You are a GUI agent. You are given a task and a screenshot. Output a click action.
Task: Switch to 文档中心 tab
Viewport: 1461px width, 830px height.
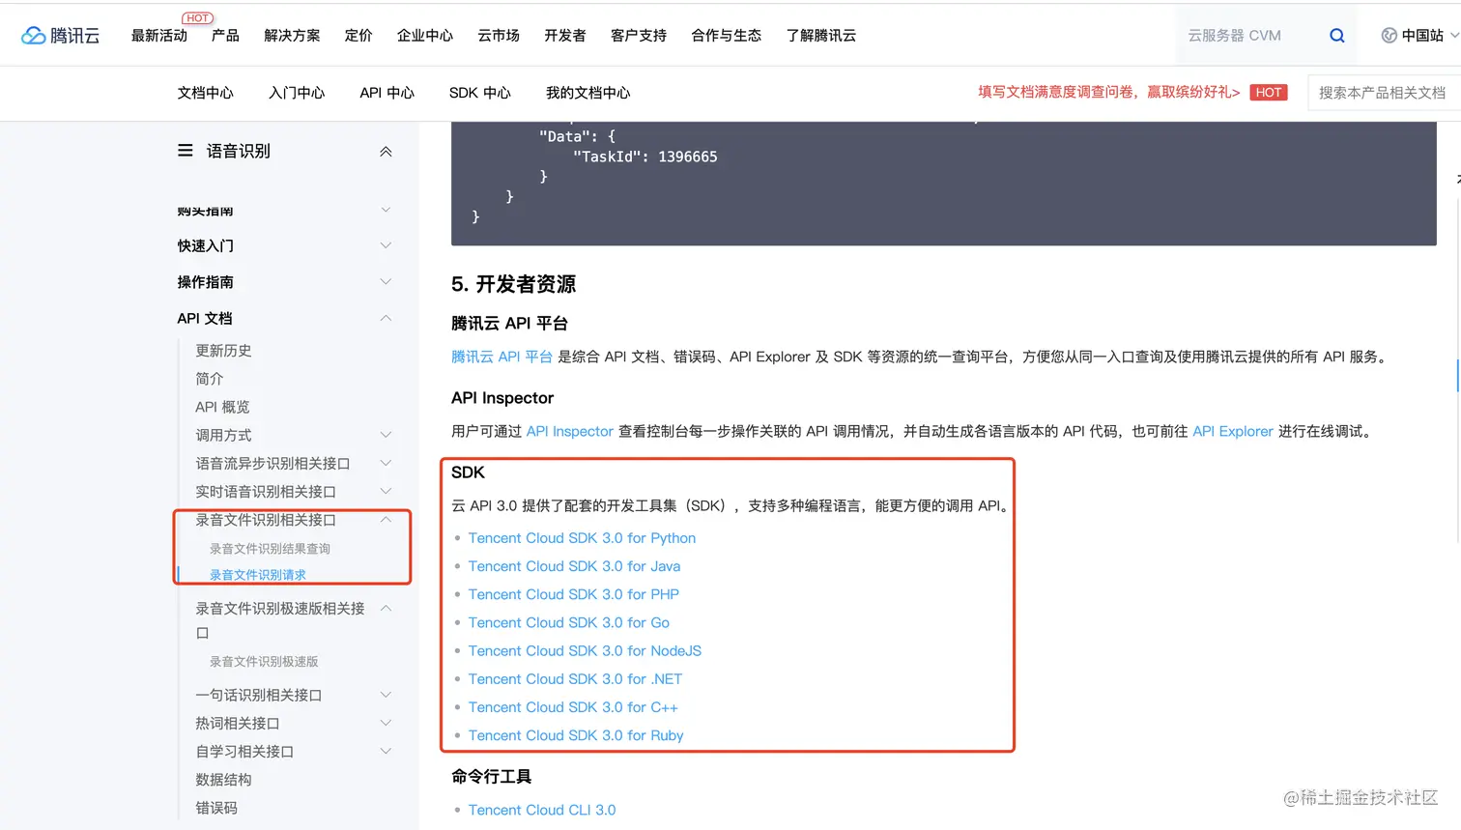206,93
